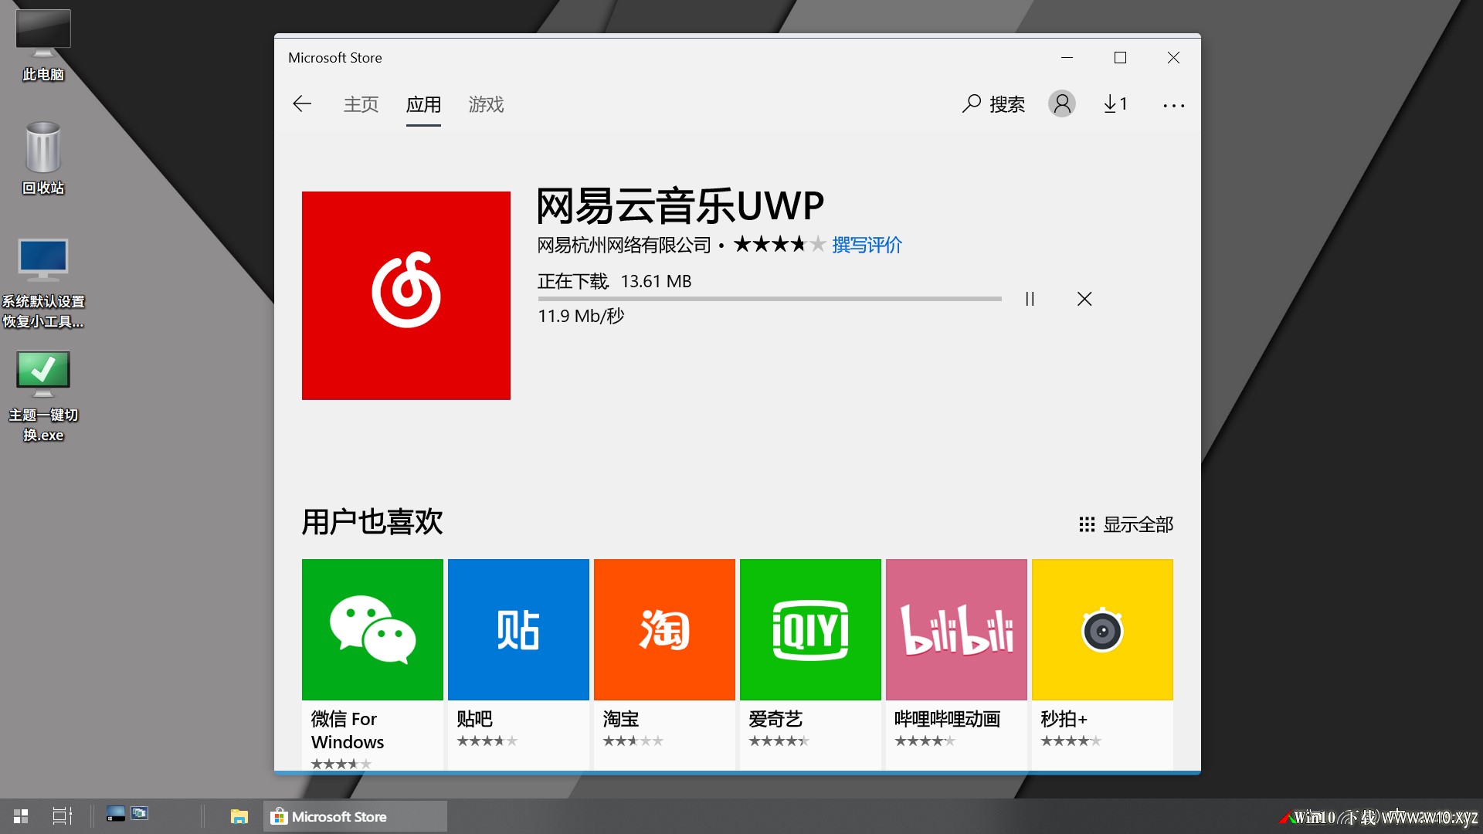
Task: Click the 11.9 Mb/秒 speed text
Action: tap(581, 316)
